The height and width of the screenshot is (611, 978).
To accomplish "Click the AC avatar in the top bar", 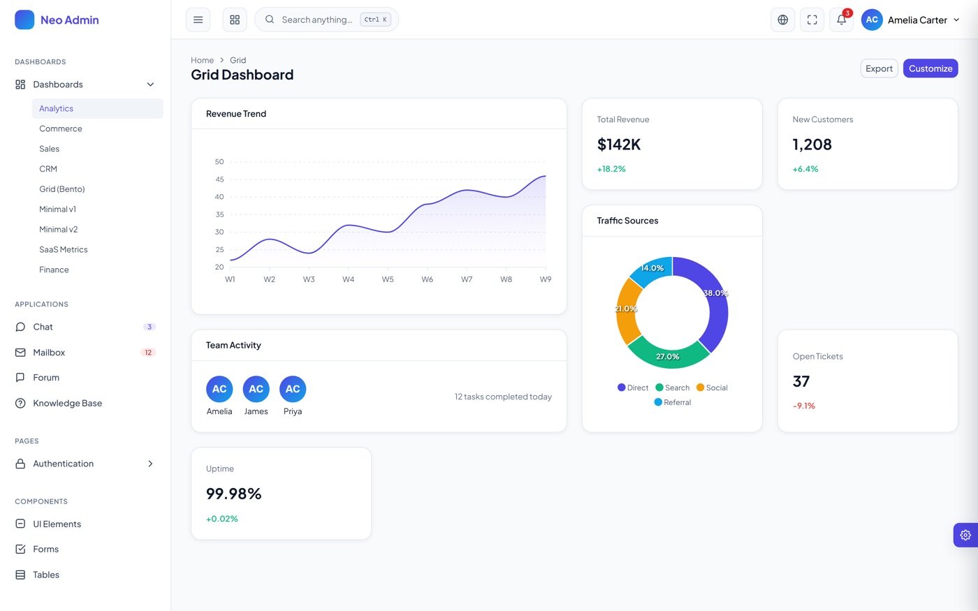I will pyautogui.click(x=872, y=20).
